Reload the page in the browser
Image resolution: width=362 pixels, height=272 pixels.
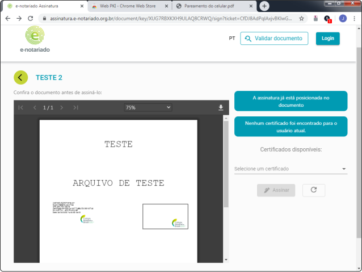(32, 18)
